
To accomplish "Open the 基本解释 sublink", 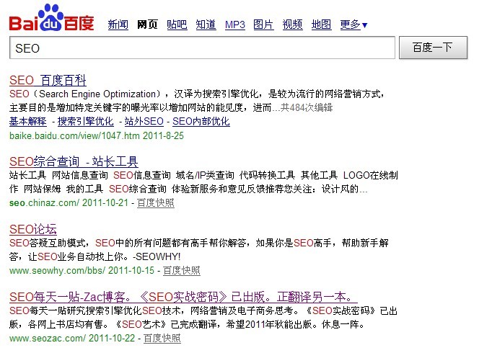I will (x=28, y=121).
